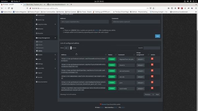The height and width of the screenshot is (111, 198).
Task: Click the footer Donate link
Action: pyautogui.click(x=104, y=104)
